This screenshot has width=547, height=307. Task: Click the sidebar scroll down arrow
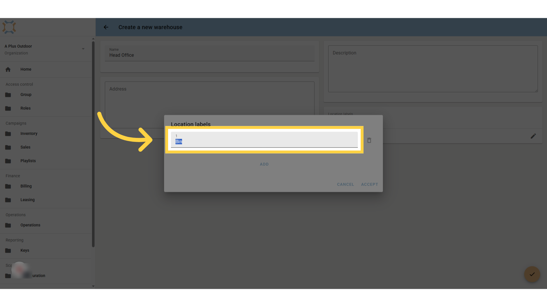93,286
